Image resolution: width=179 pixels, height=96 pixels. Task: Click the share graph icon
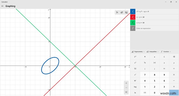pos(122,13)
